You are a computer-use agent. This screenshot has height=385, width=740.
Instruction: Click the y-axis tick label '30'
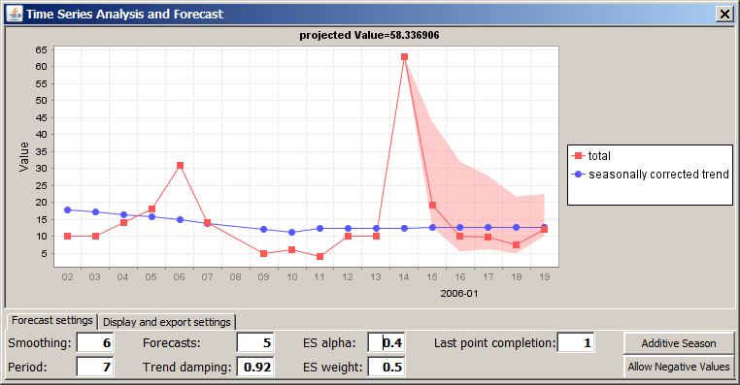[41, 168]
